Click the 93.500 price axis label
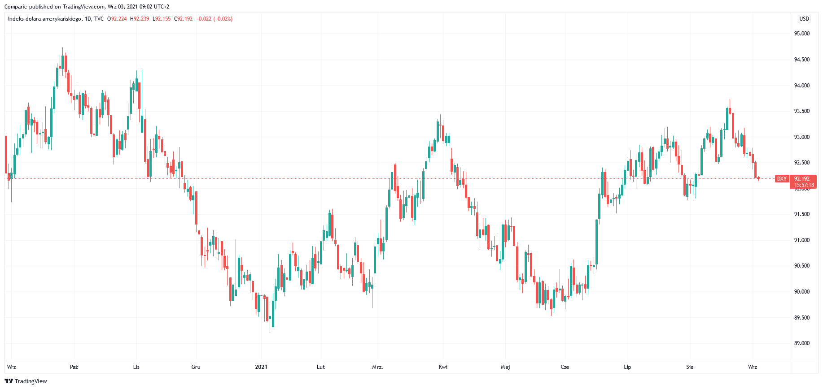823x389 pixels. tap(802, 111)
